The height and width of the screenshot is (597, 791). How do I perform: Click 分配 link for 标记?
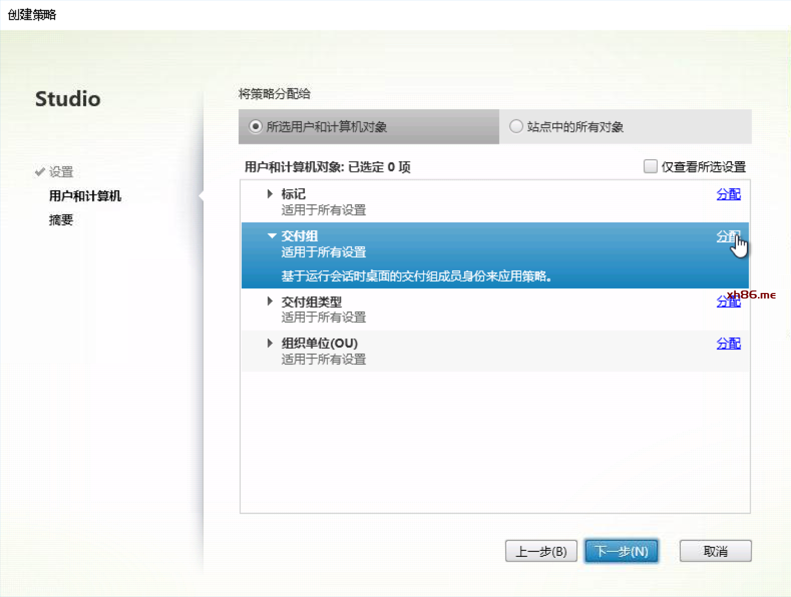(x=728, y=194)
